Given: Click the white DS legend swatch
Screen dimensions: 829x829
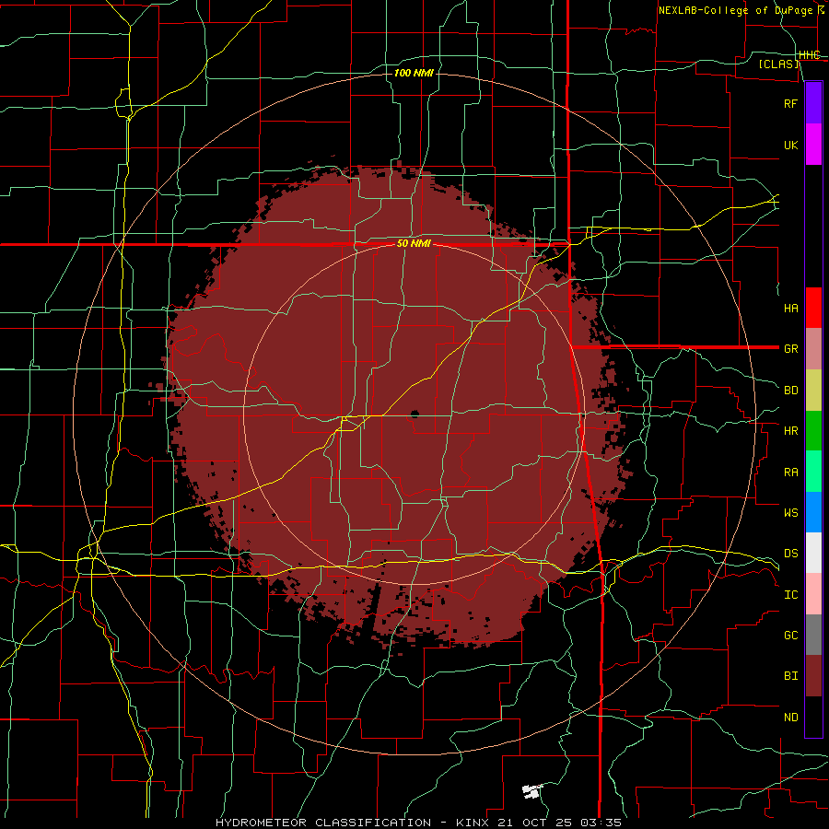Looking at the screenshot, I should coord(813,553).
